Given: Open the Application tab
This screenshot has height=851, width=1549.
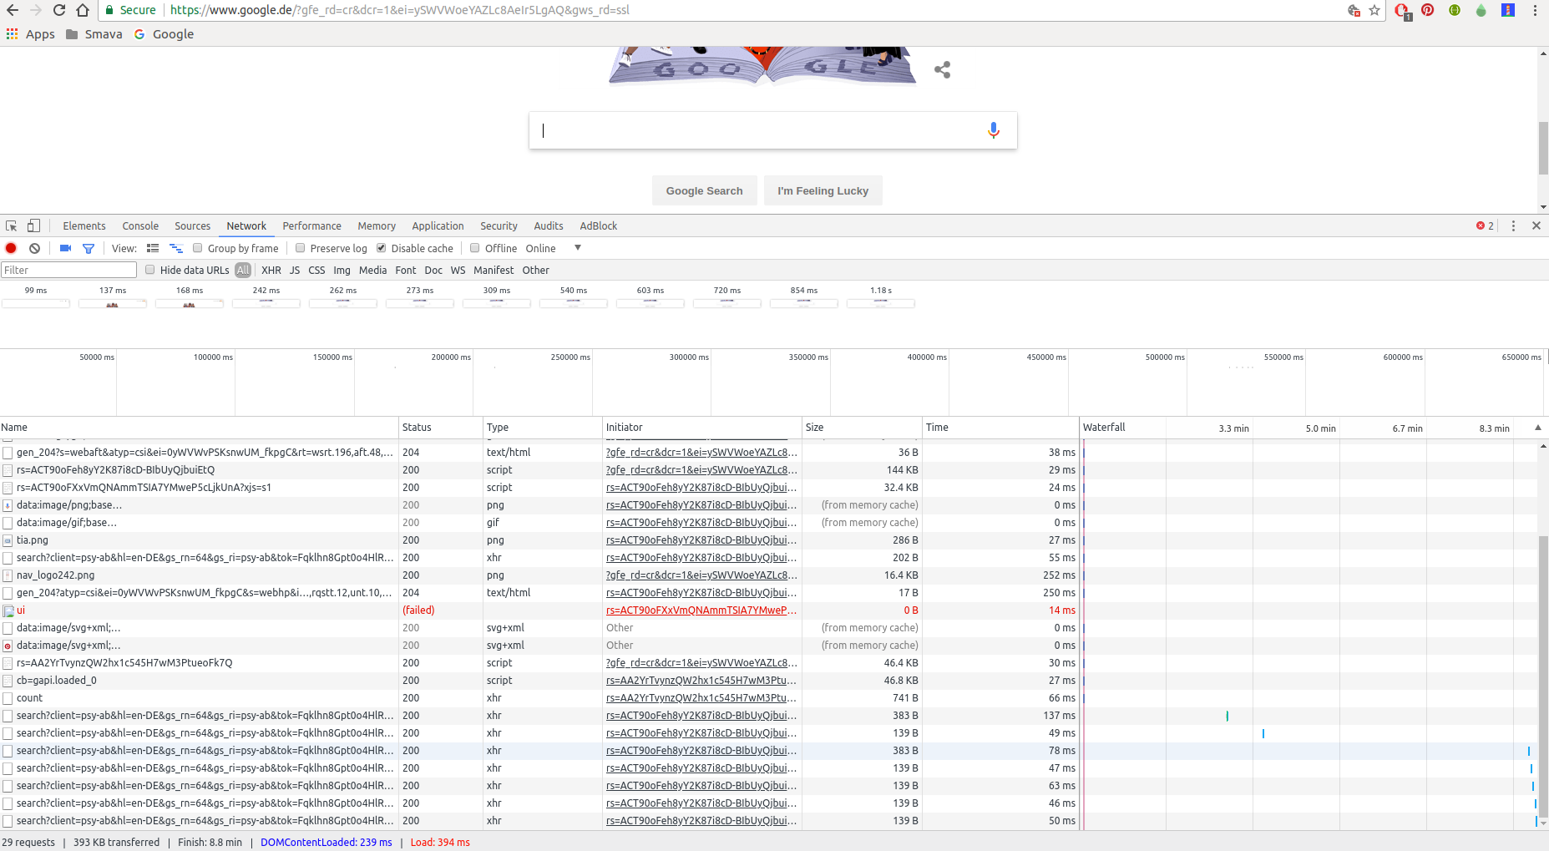Looking at the screenshot, I should [438, 225].
